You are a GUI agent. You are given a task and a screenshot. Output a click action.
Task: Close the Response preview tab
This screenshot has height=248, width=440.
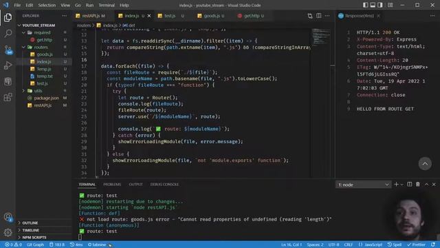379,16
